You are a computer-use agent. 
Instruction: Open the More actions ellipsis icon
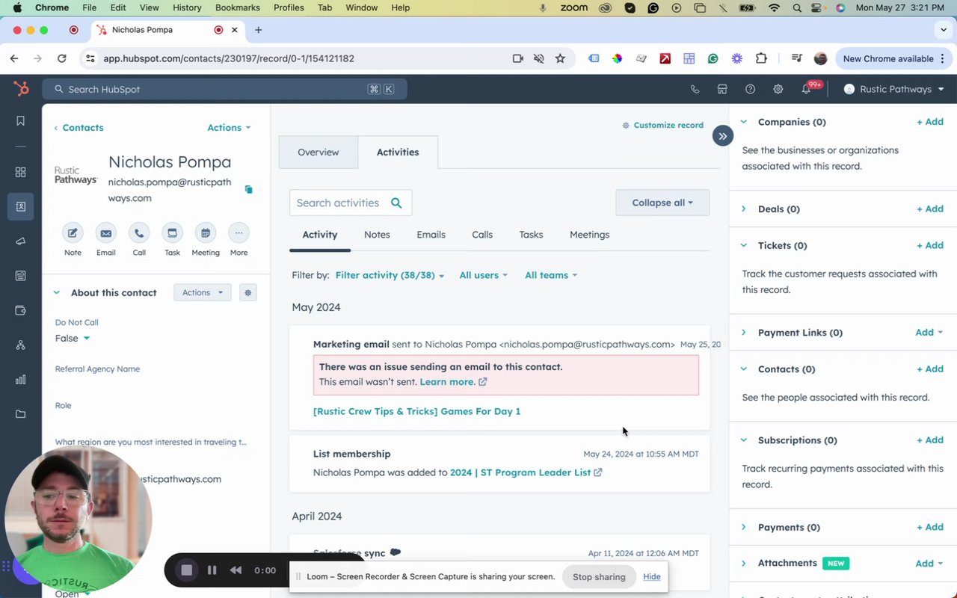click(239, 233)
